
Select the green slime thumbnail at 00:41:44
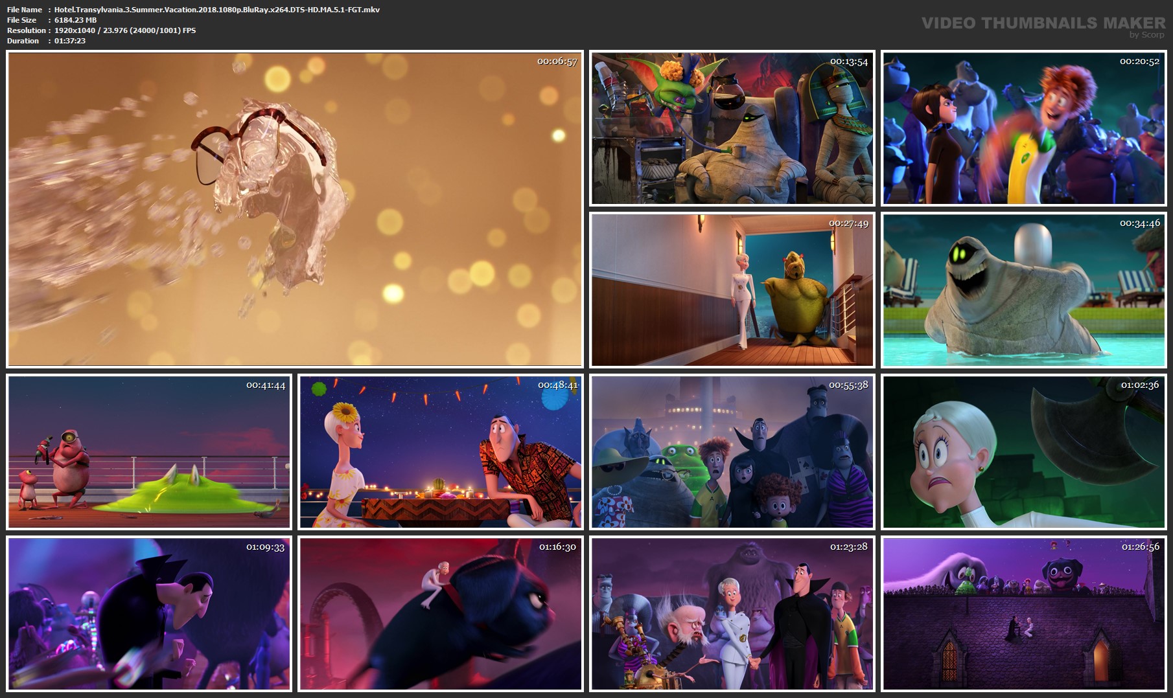(x=149, y=451)
